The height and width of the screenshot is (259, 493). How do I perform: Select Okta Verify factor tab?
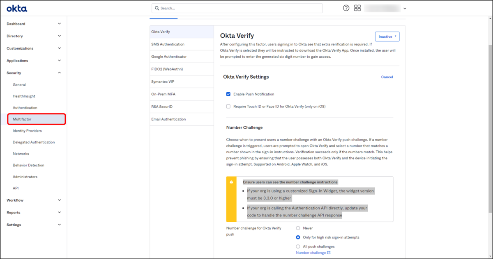[182, 32]
